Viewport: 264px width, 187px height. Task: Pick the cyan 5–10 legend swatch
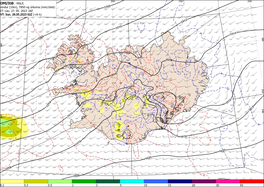tap(132, 181)
